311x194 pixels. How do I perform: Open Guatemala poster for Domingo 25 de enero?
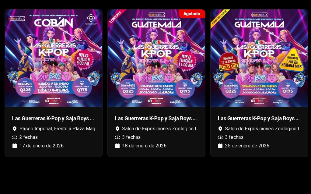tap(259, 58)
